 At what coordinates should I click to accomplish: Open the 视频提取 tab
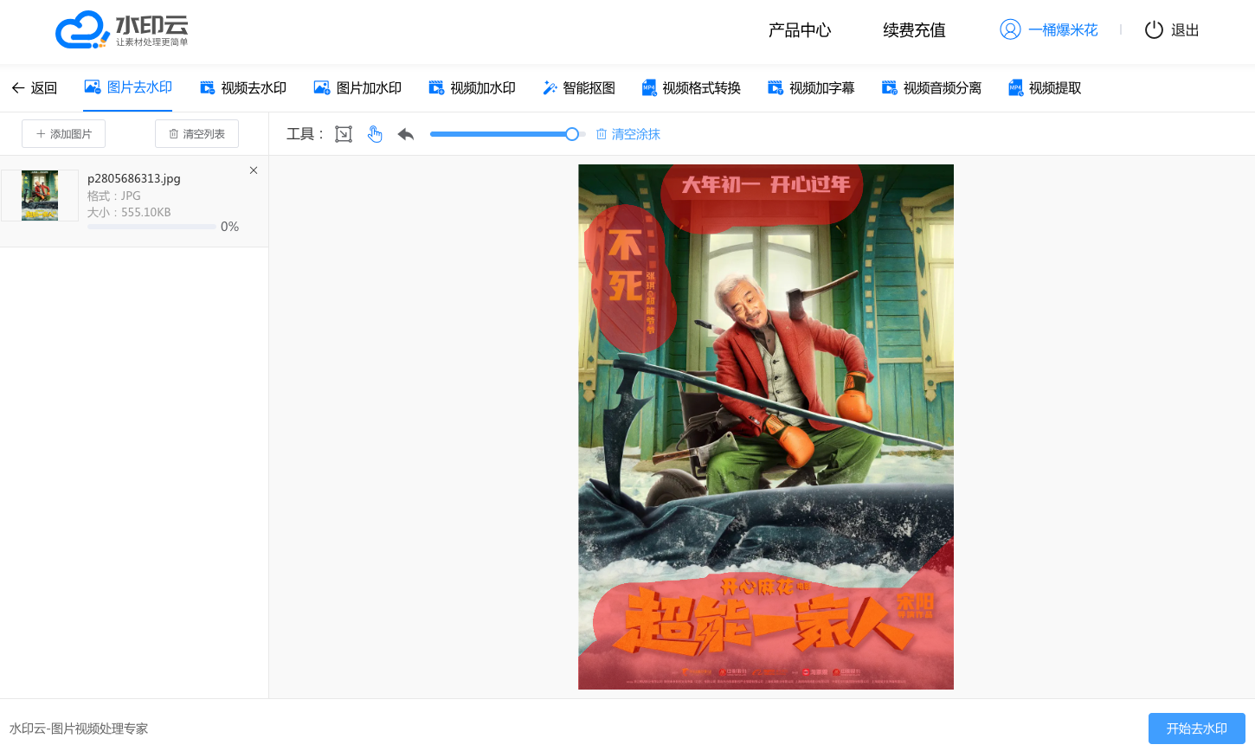coord(1045,88)
